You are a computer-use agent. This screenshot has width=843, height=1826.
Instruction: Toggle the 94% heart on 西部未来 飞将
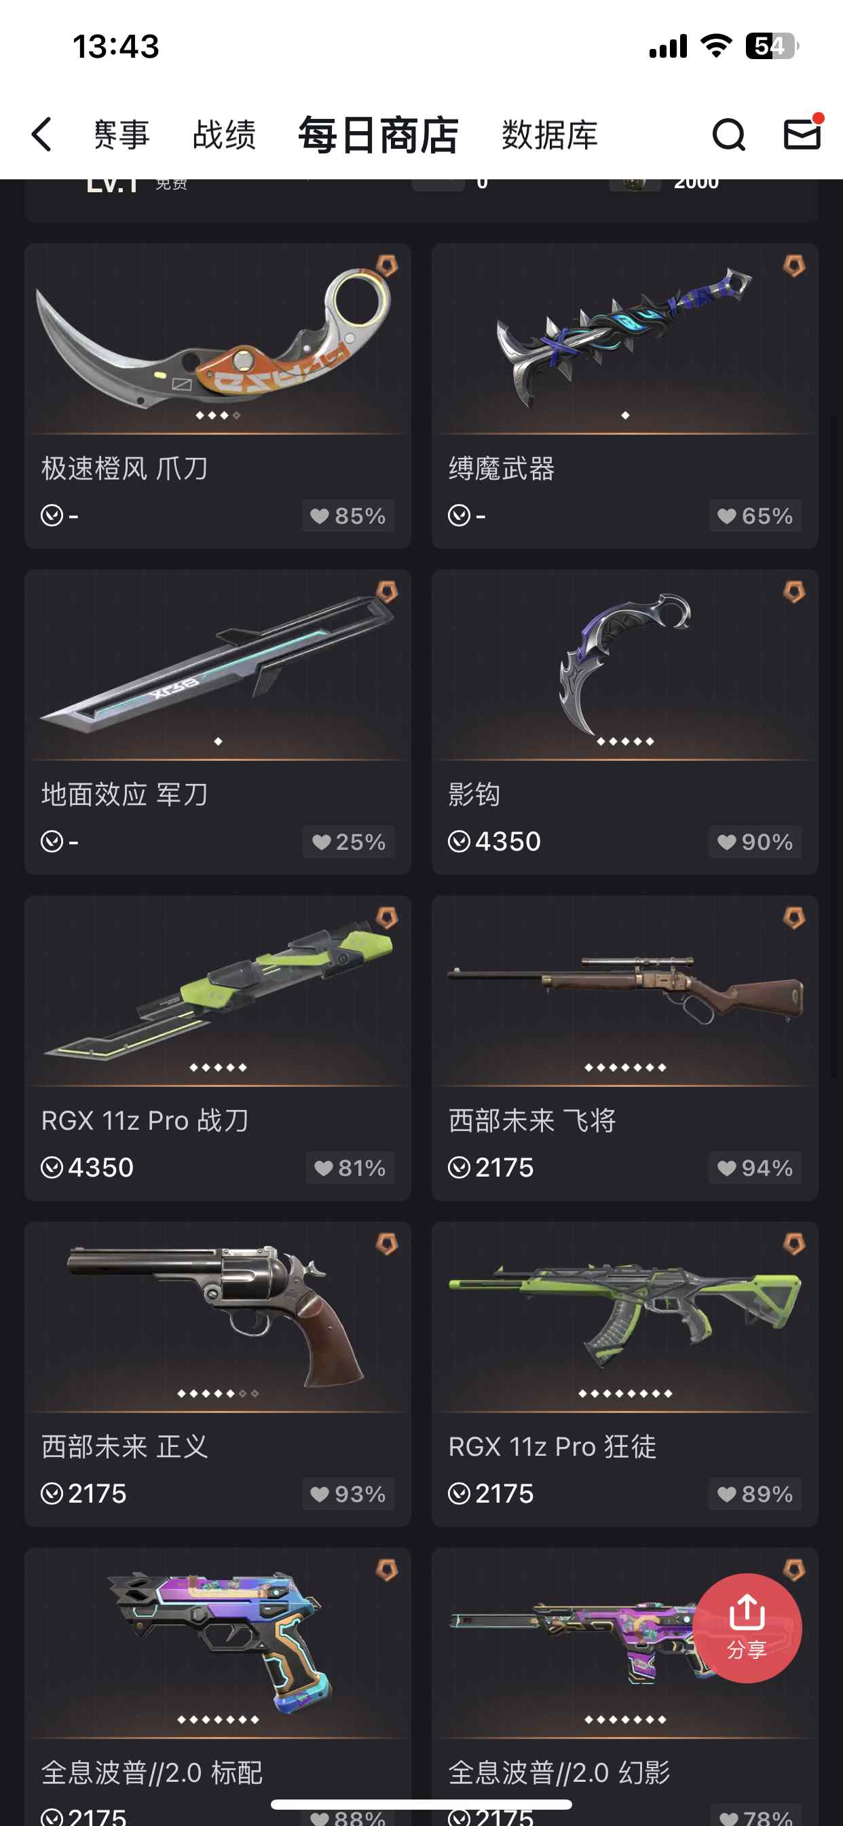755,1168
